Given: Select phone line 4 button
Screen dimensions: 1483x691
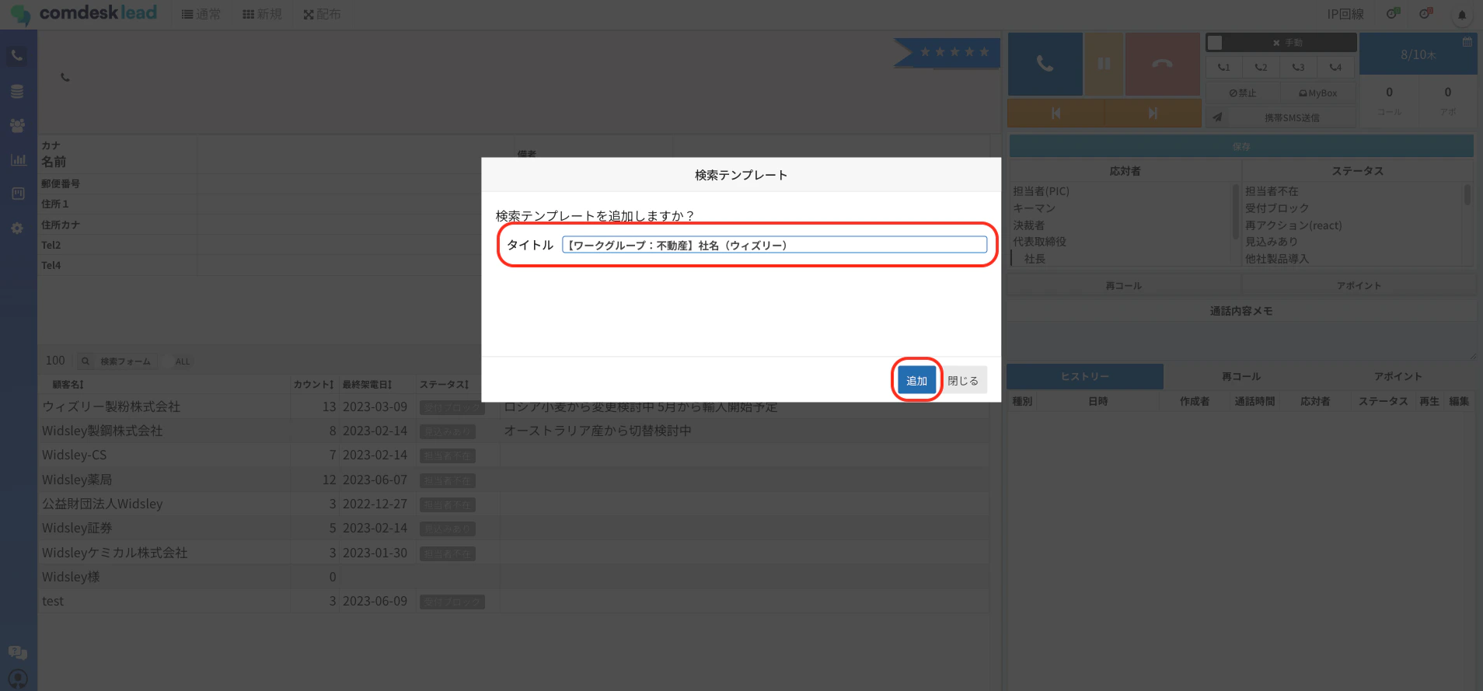Looking at the screenshot, I should [x=1335, y=67].
